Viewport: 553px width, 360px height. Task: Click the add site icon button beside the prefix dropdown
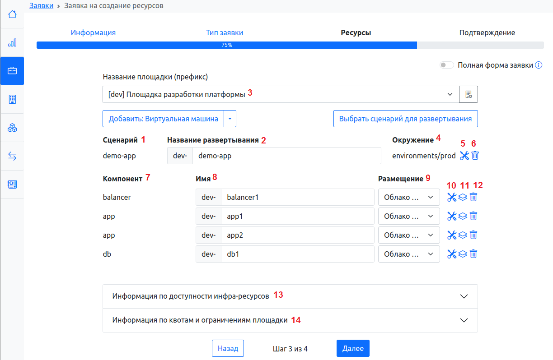point(469,94)
